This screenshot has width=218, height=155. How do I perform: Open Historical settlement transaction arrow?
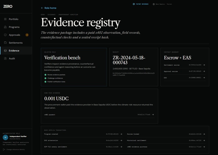(204, 141)
